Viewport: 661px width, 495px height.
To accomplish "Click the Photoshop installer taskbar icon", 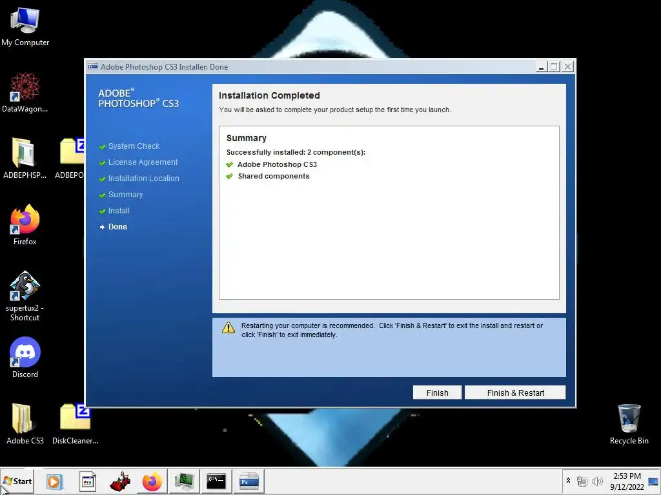I will [x=249, y=481].
